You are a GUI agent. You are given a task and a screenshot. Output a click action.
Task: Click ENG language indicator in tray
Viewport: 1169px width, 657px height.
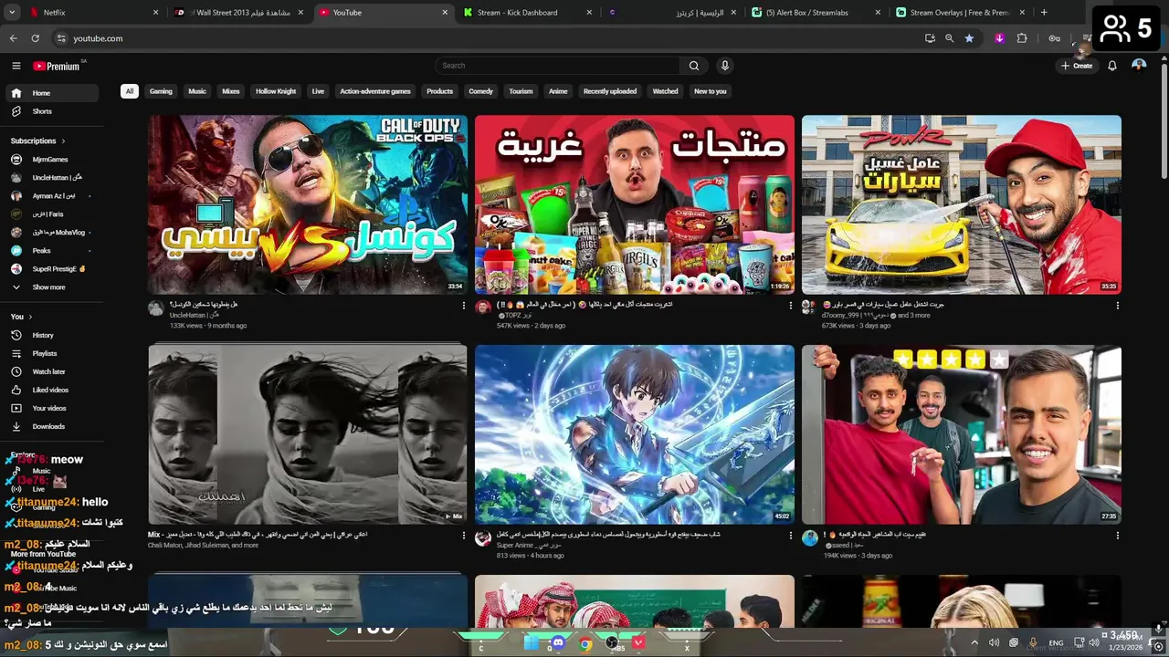pyautogui.click(x=1056, y=643)
